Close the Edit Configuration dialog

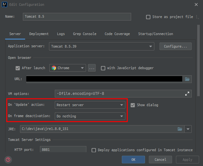click(196, 5)
